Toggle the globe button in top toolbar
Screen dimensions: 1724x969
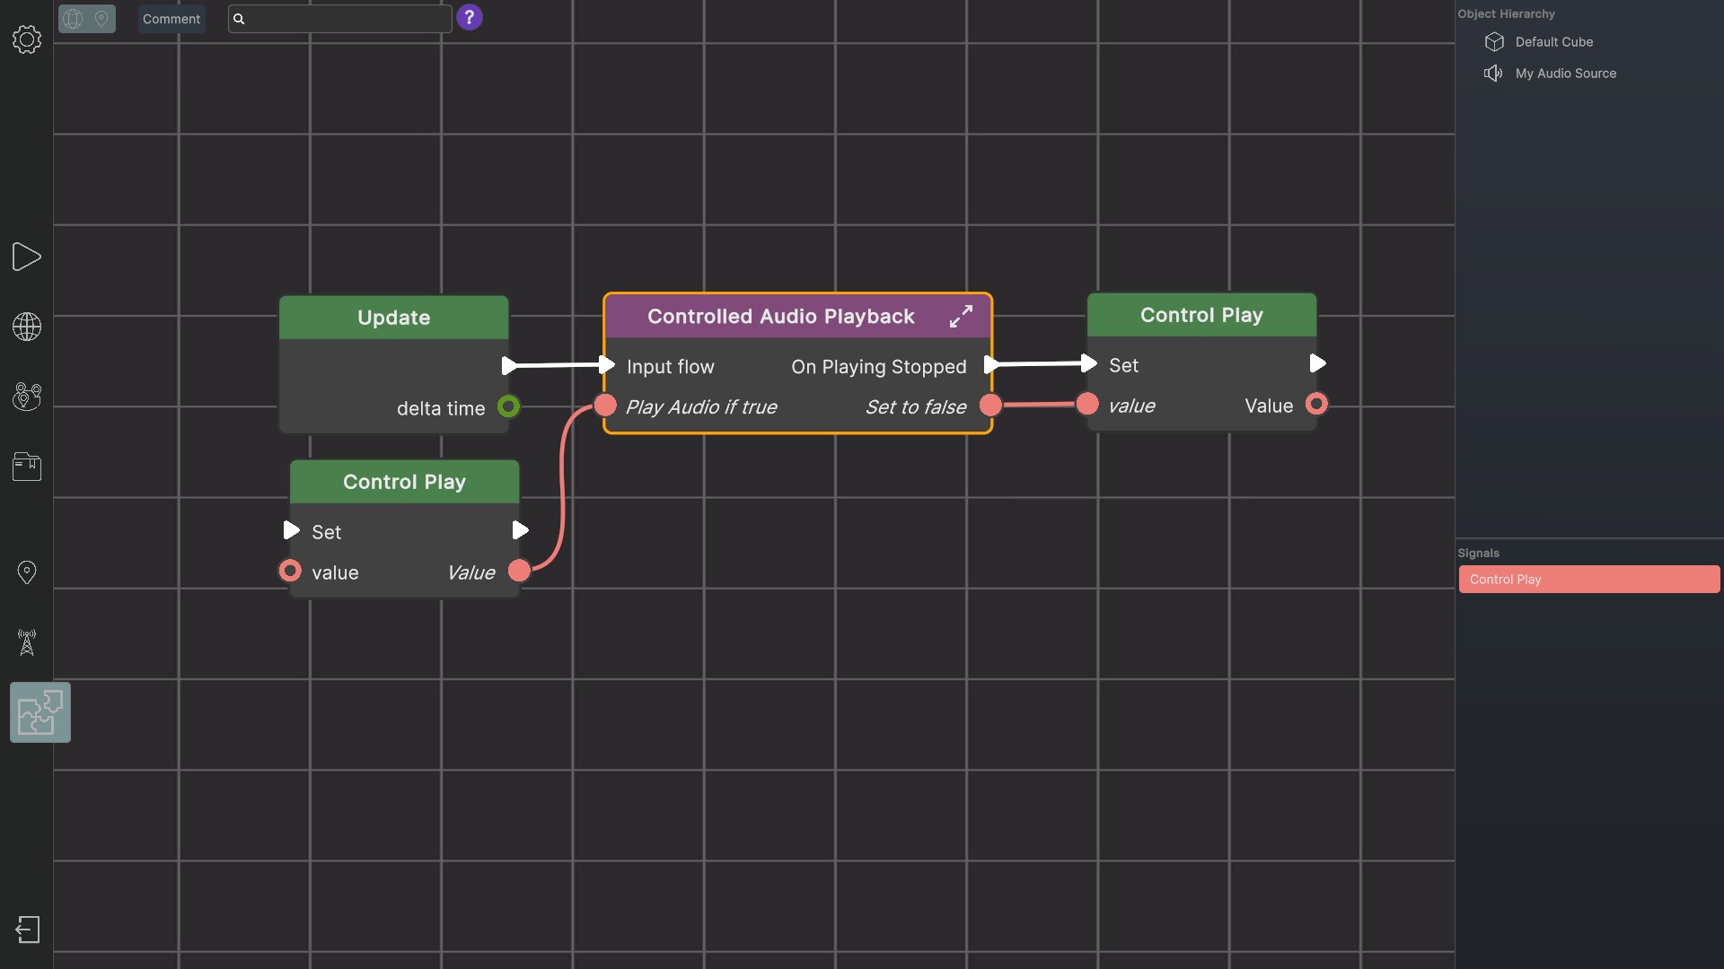(73, 19)
